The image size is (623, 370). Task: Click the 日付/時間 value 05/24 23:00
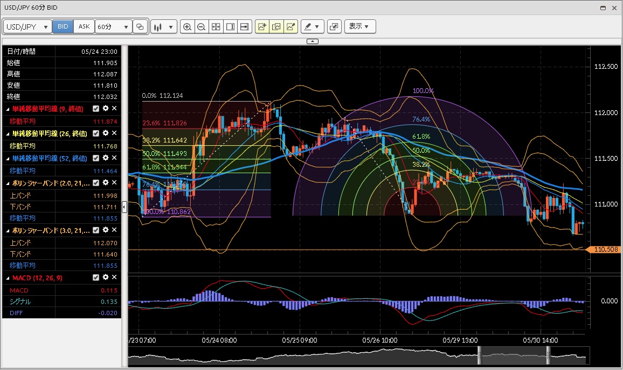(x=99, y=52)
